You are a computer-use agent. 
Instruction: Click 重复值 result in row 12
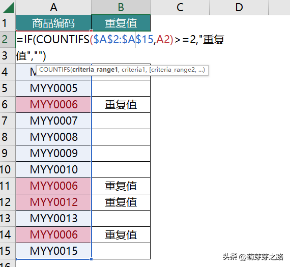121,202
